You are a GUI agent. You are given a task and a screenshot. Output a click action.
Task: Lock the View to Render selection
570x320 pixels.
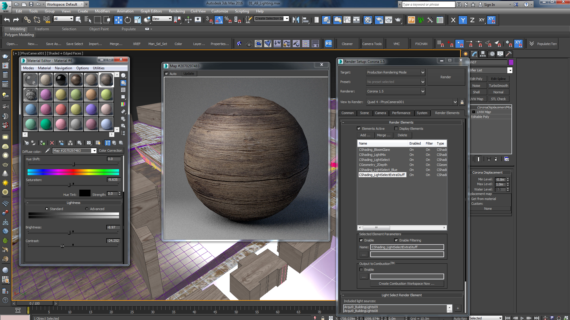pos(462,102)
